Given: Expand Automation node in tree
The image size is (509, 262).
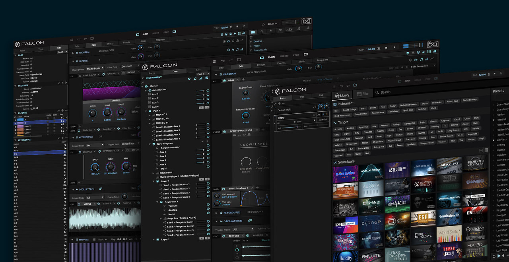Looking at the screenshot, I should (146, 90).
